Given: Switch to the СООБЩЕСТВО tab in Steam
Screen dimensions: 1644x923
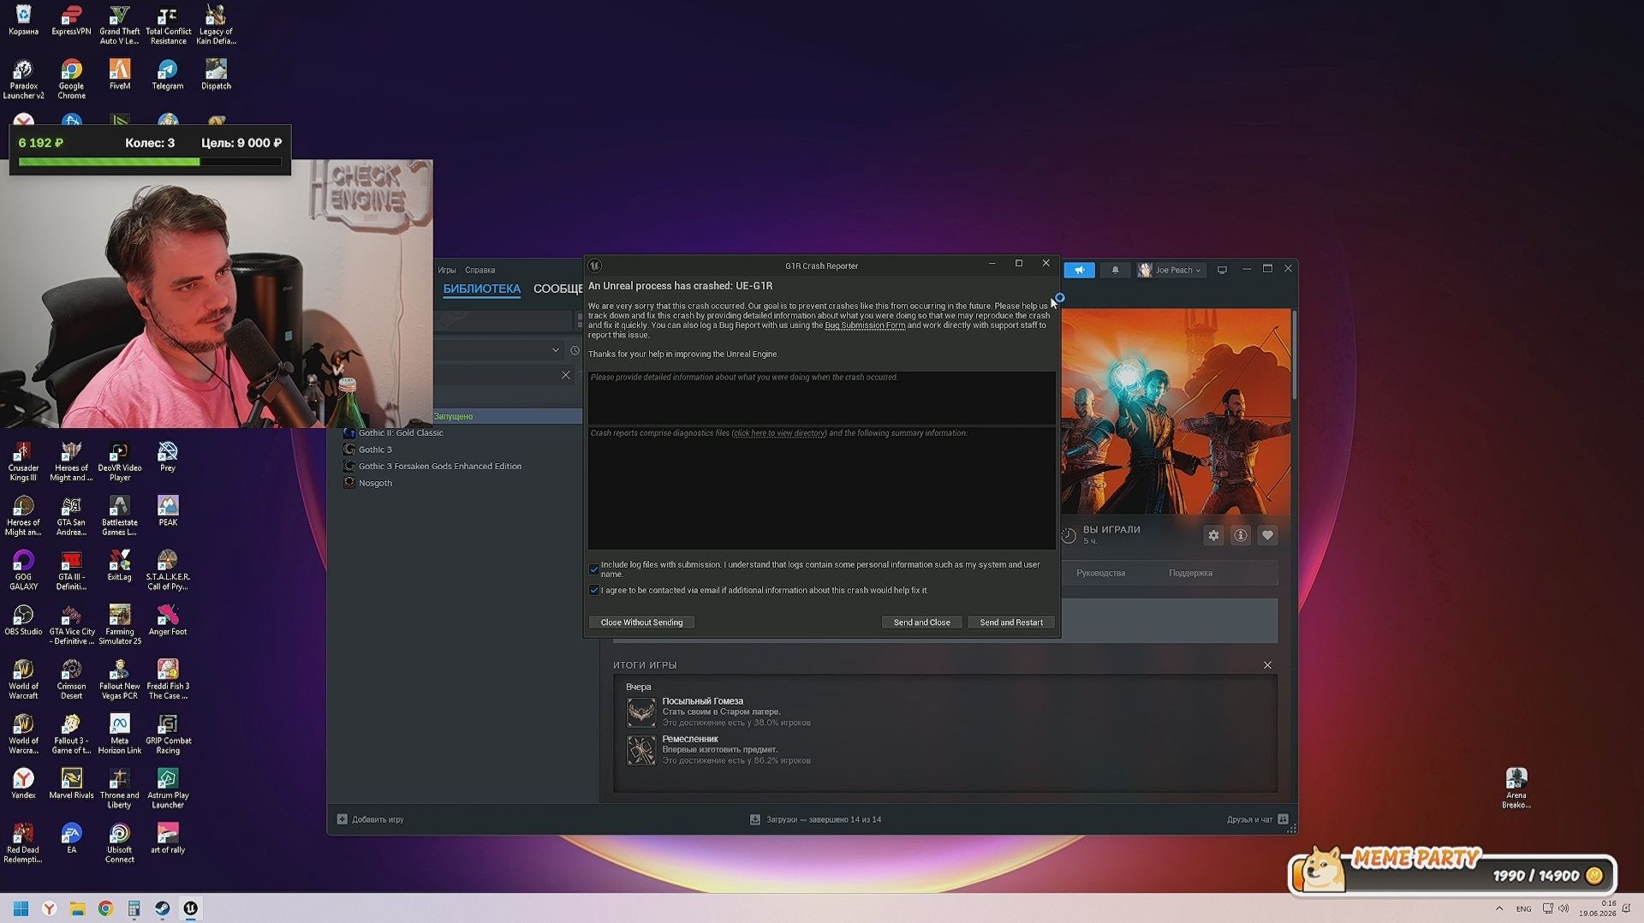Looking at the screenshot, I should (x=557, y=289).
